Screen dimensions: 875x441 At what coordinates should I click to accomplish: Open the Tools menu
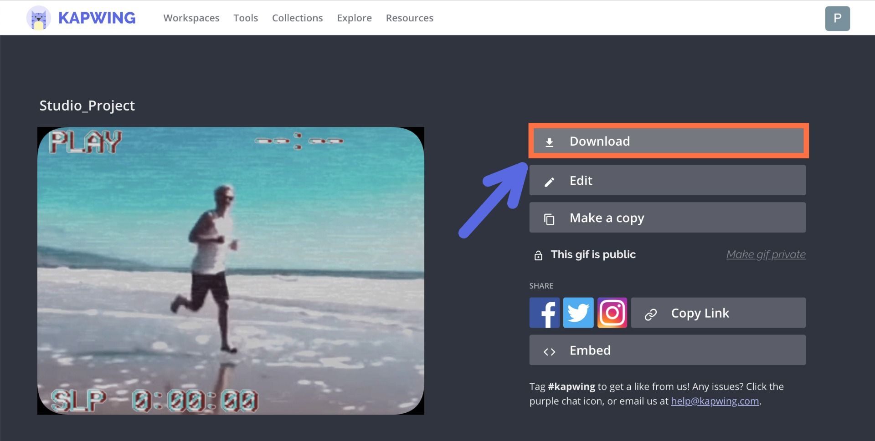click(246, 18)
